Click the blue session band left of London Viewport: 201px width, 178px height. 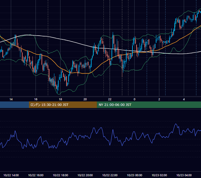(x=14, y=105)
